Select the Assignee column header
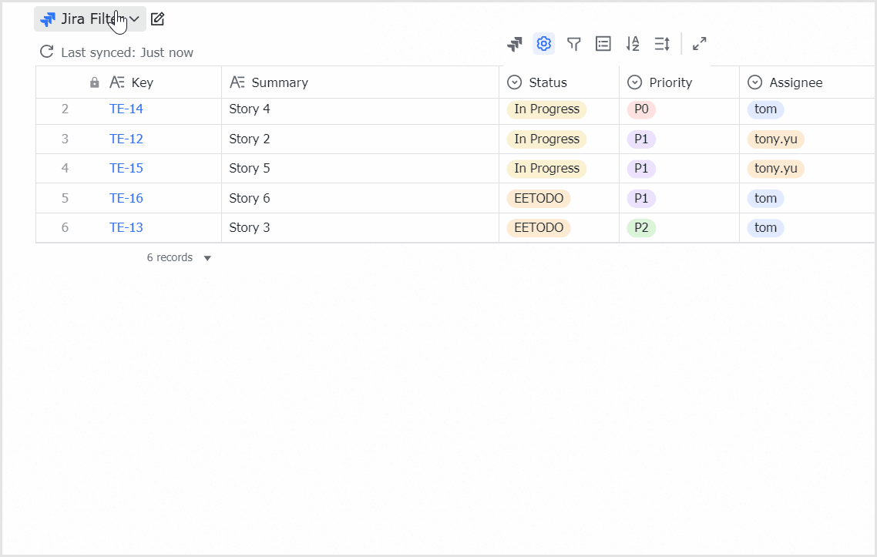This screenshot has height=557, width=877. 795,82
